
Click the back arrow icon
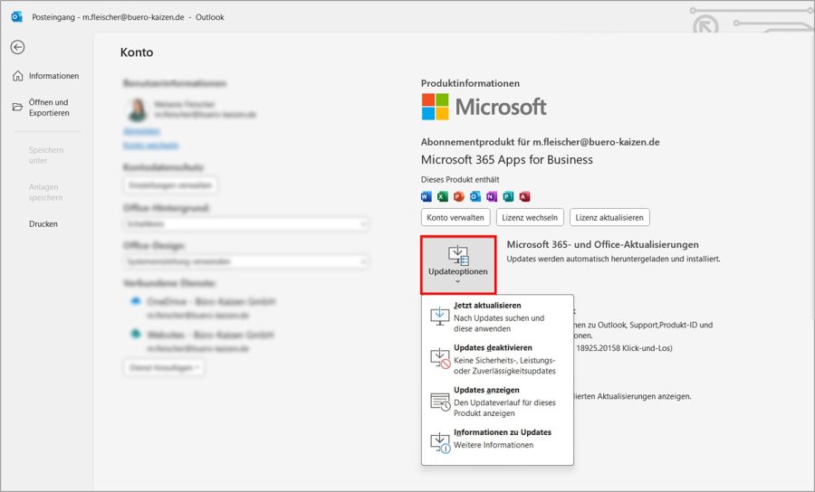click(18, 47)
